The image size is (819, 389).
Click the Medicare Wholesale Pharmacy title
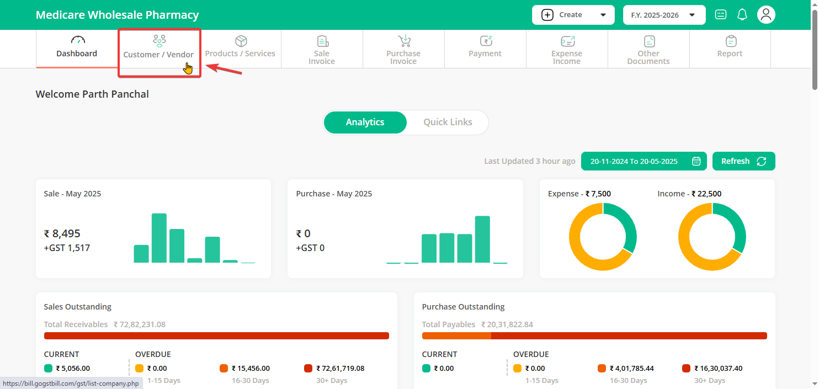pyautogui.click(x=117, y=15)
